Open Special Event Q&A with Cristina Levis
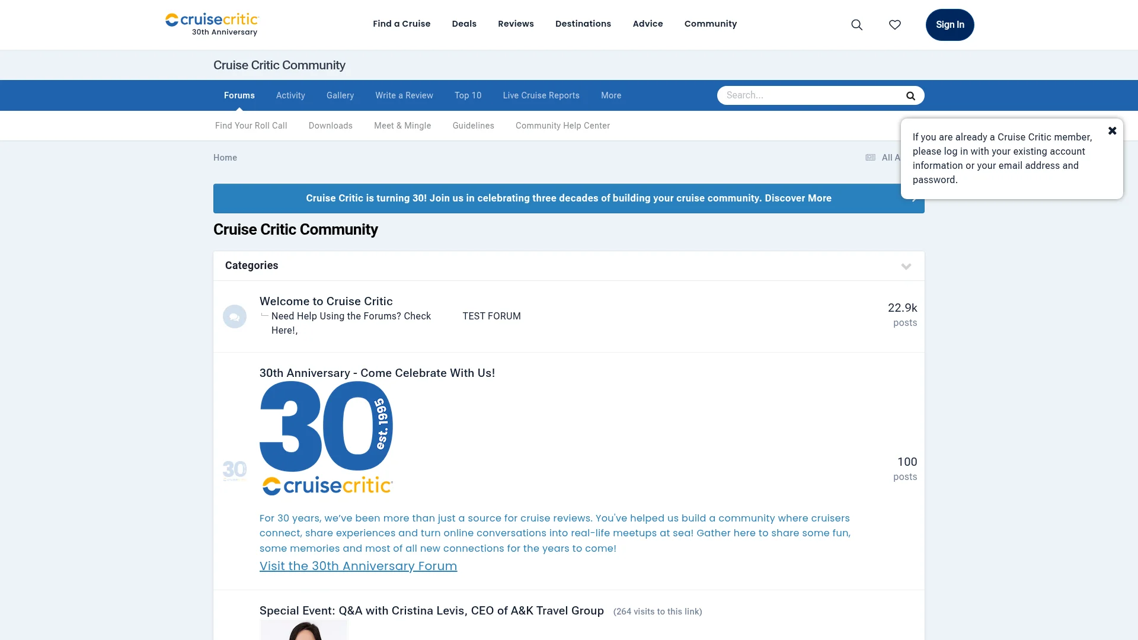The height and width of the screenshot is (640, 1138). (431, 610)
